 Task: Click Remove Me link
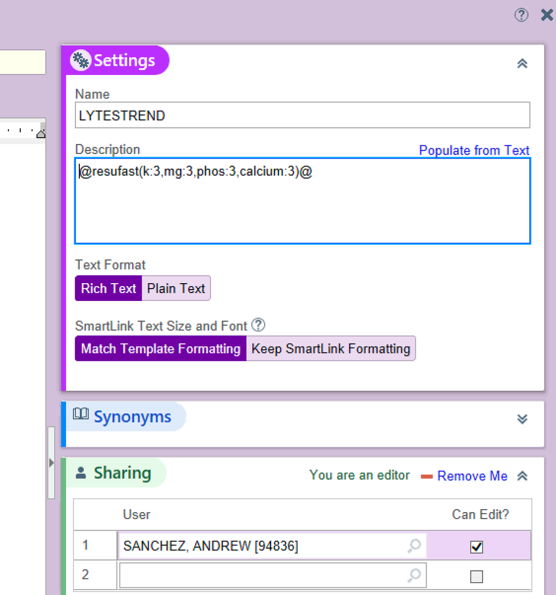pyautogui.click(x=472, y=476)
